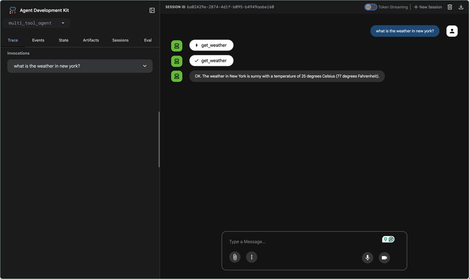Delete the session with the trash icon
This screenshot has width=470, height=279.
click(x=450, y=7)
